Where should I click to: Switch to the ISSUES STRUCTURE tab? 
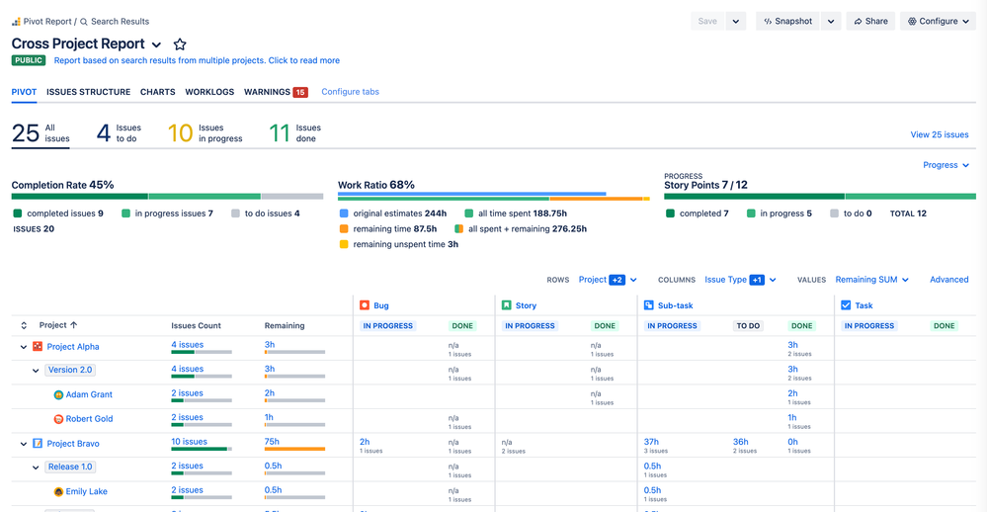(88, 92)
